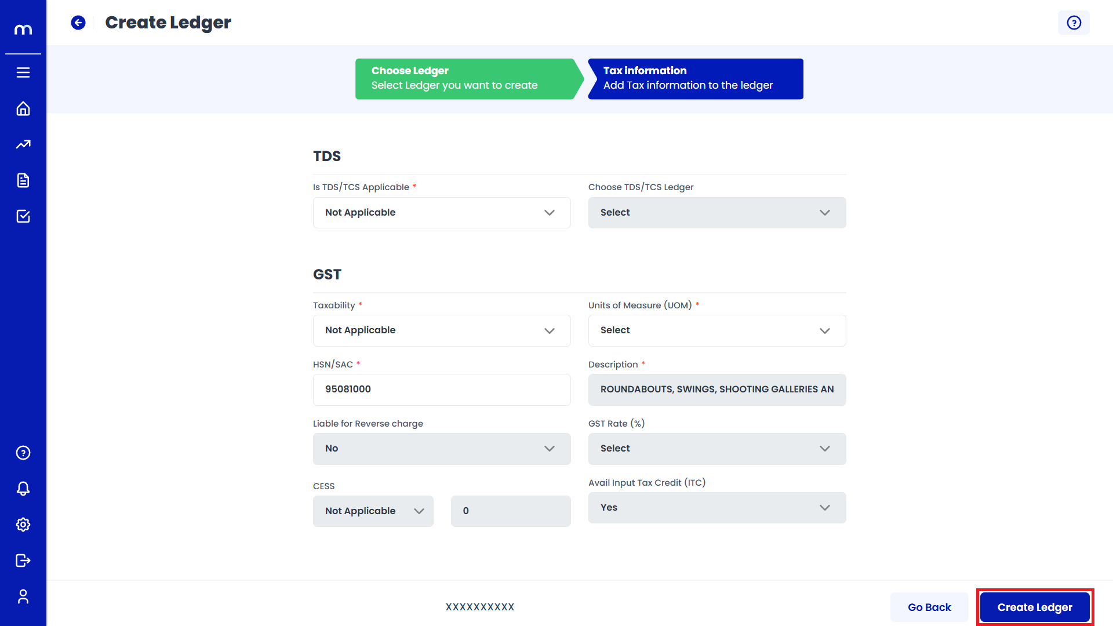
Task: Expand Is TDS/TCS Applicable dropdown
Action: tap(442, 213)
